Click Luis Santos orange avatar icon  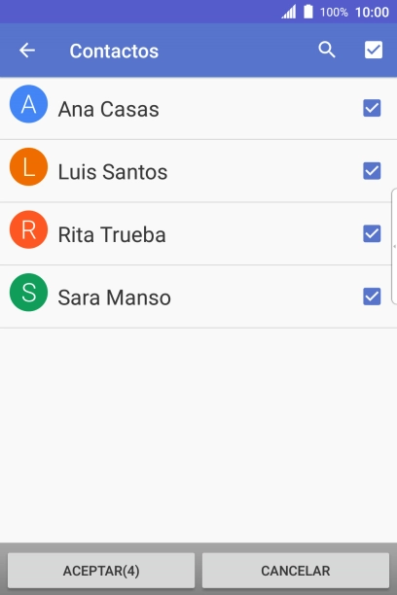(28, 166)
